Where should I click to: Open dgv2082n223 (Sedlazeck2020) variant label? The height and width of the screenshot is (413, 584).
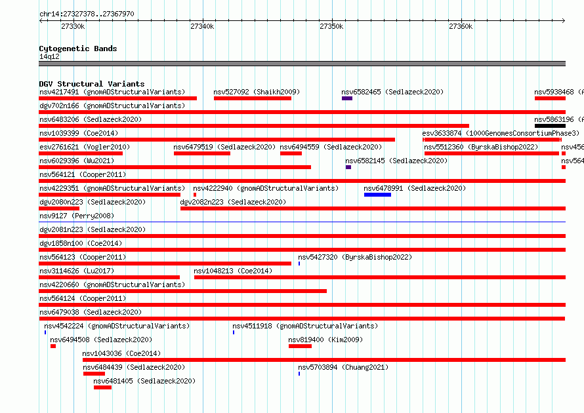pyautogui.click(x=233, y=202)
